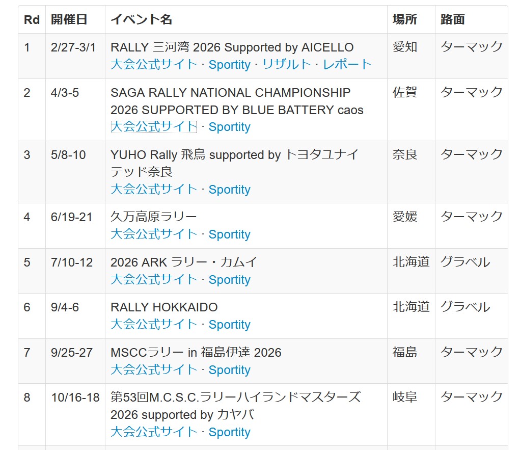Open official site for ARK ラリー・カムイ

click(154, 280)
